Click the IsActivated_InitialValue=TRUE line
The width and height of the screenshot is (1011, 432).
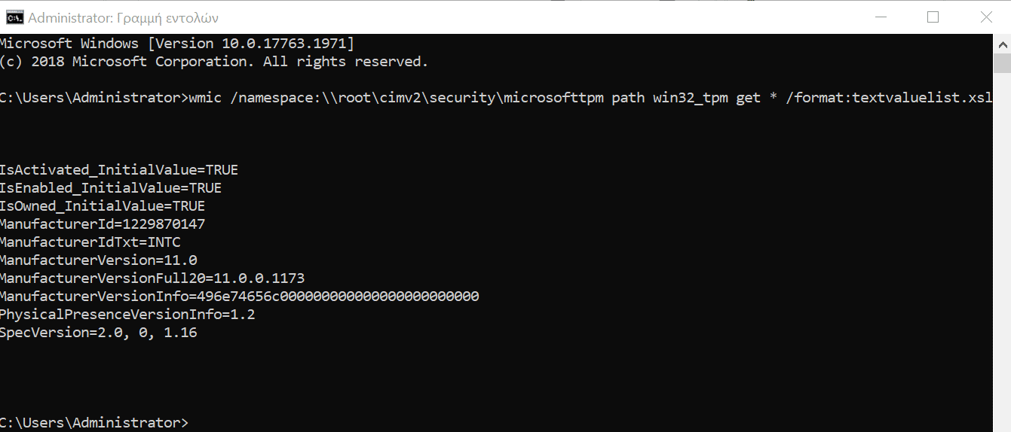119,170
